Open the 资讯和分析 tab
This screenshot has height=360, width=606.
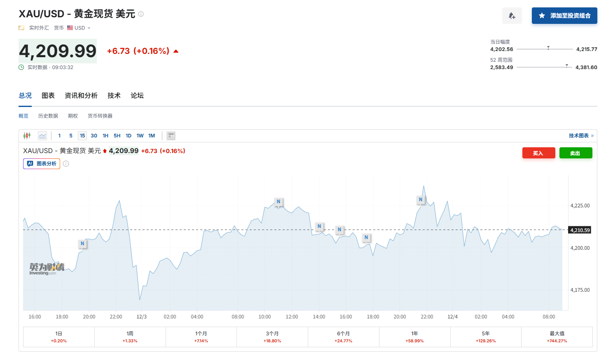(81, 95)
